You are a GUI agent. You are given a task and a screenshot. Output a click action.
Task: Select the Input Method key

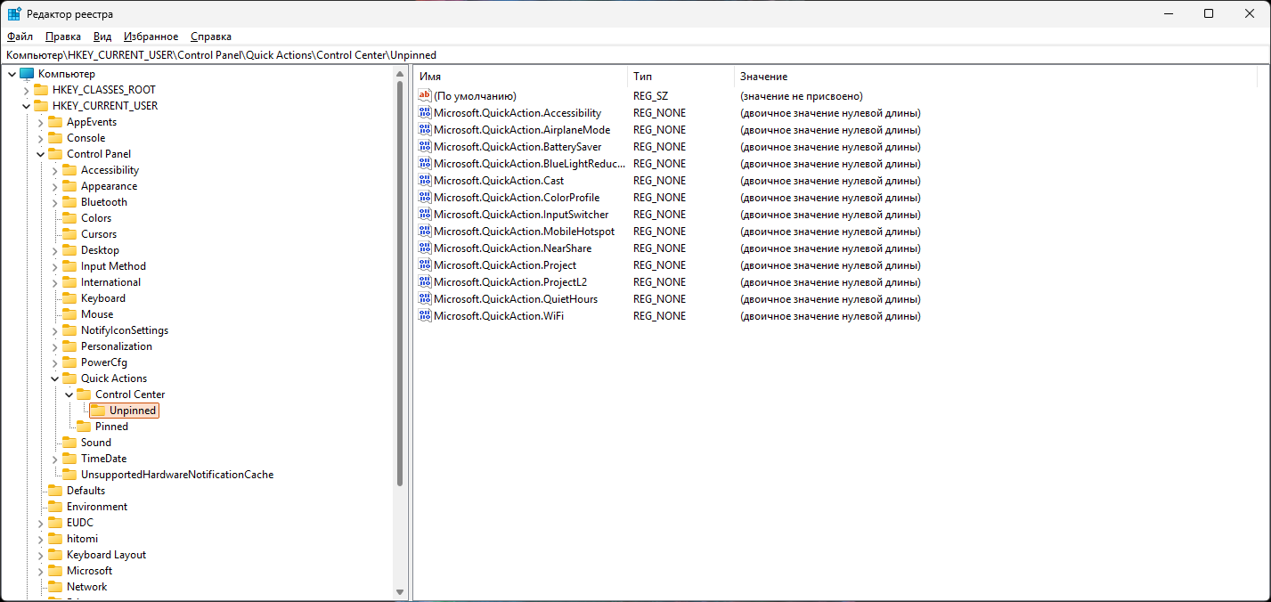click(x=113, y=266)
